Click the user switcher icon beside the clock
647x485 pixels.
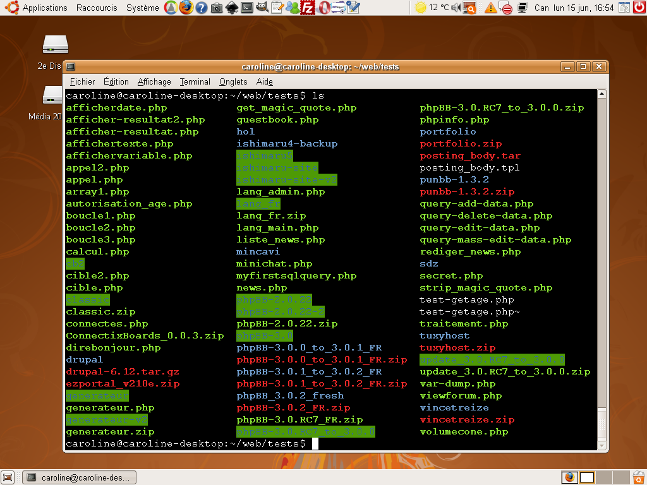[624, 8]
